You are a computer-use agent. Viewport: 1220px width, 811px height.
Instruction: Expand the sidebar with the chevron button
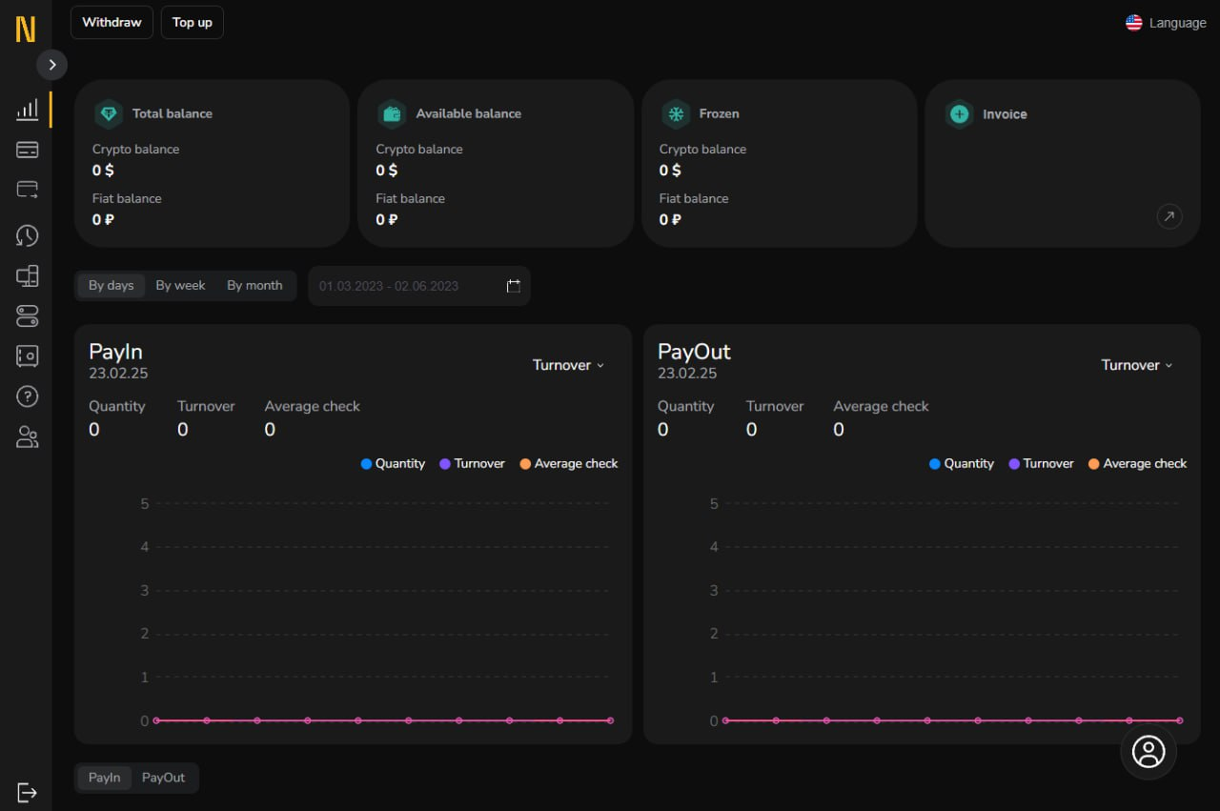52,65
